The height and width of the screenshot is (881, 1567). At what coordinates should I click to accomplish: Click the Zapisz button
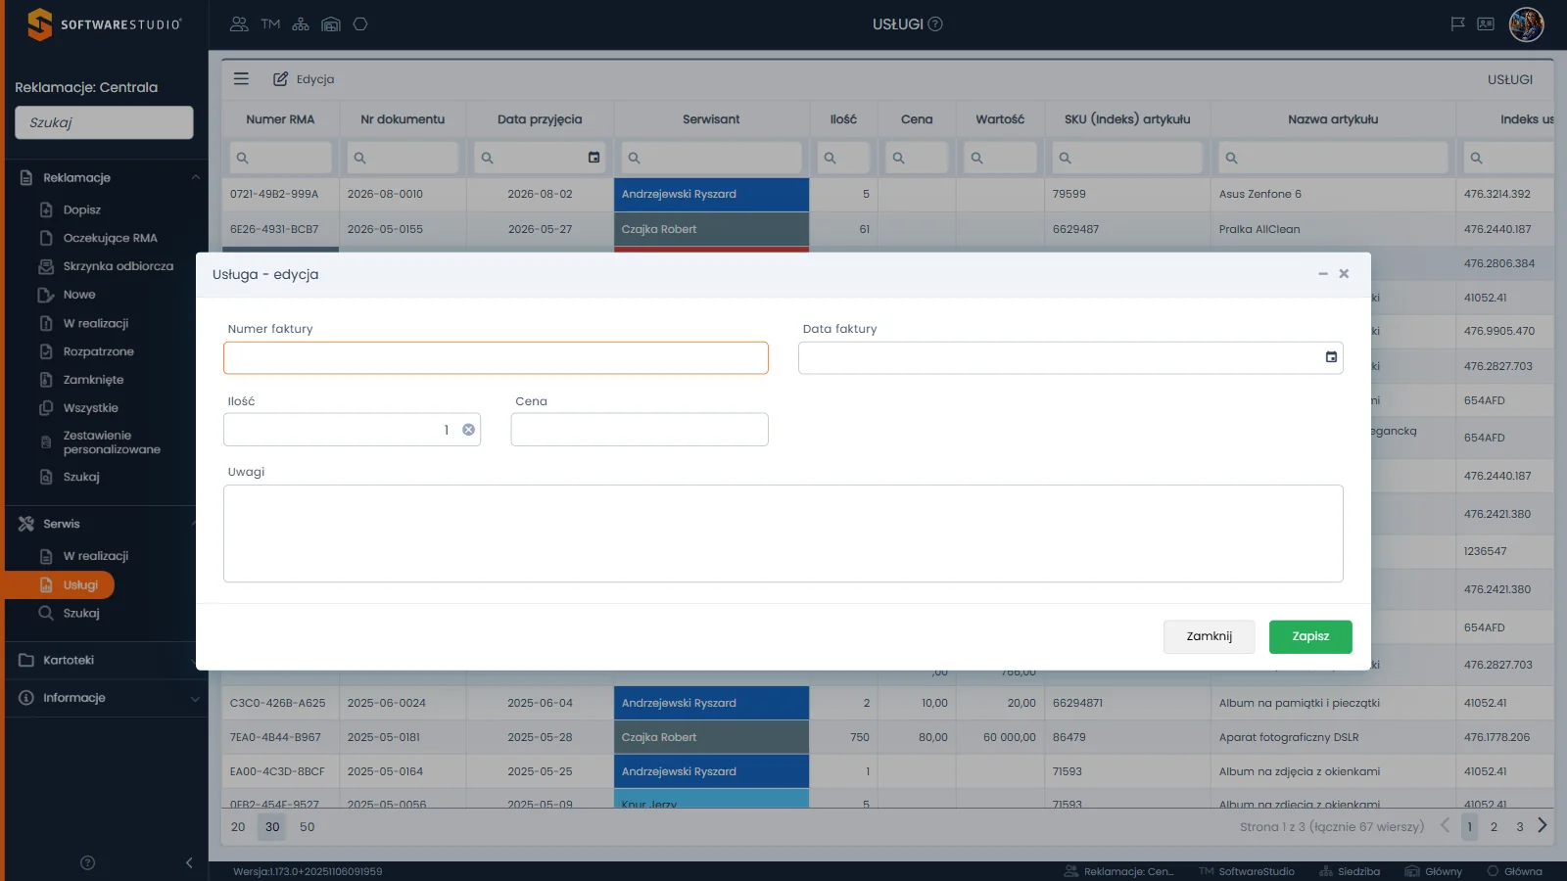point(1310,636)
